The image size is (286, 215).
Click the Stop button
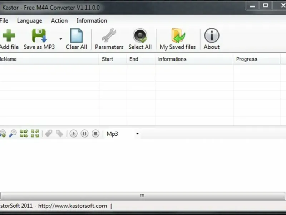pyautogui.click(x=95, y=134)
